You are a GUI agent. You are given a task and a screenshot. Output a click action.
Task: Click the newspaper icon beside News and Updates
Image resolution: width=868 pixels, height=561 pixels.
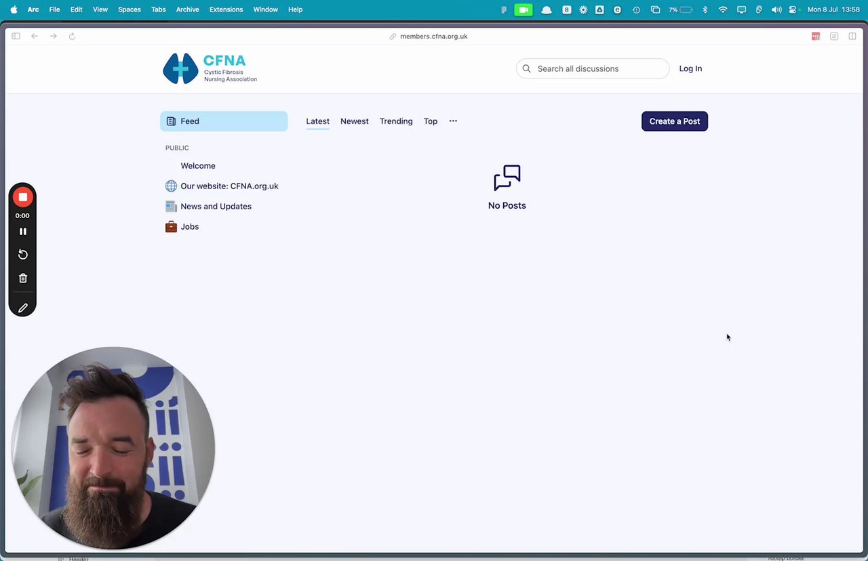tap(171, 207)
